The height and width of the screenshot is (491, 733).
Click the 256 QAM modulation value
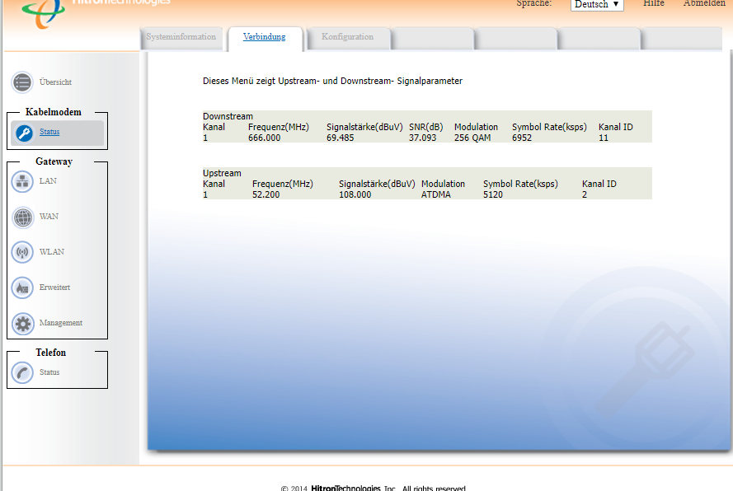472,138
